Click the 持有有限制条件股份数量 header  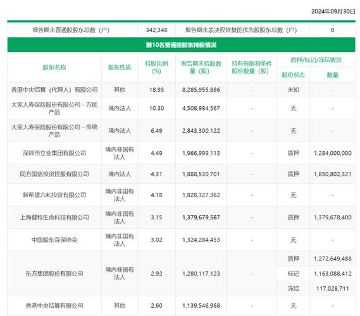click(x=252, y=67)
